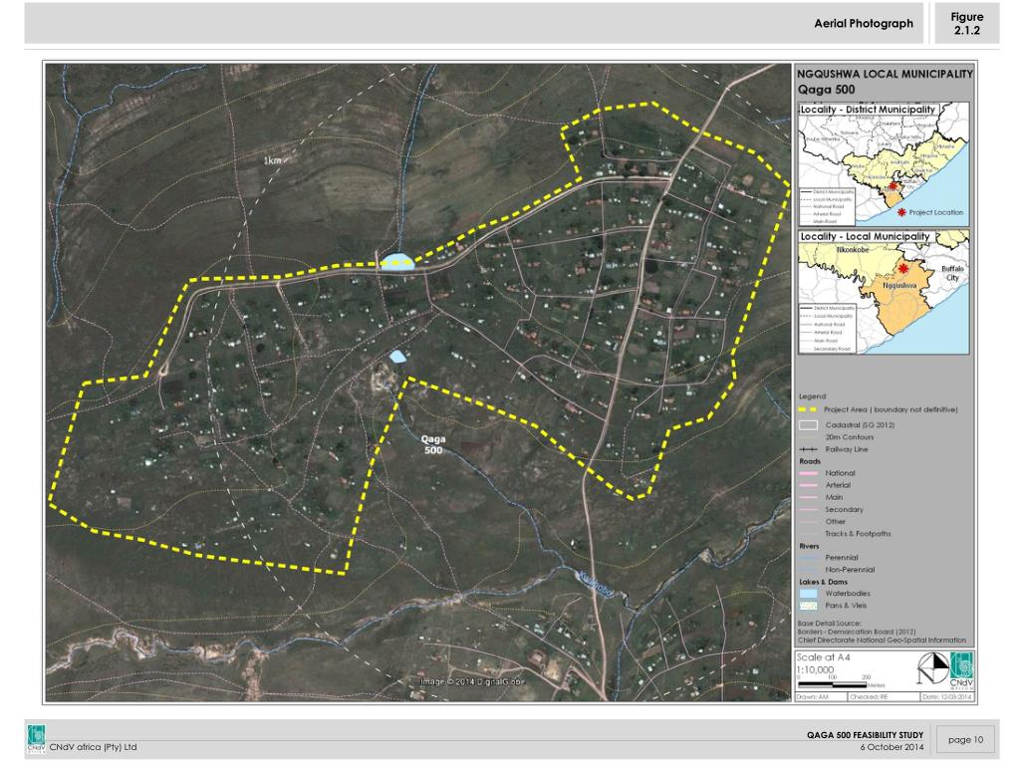Click the '6 October 2014' footer date
This screenshot has height=765, width=1020.
click(x=892, y=747)
